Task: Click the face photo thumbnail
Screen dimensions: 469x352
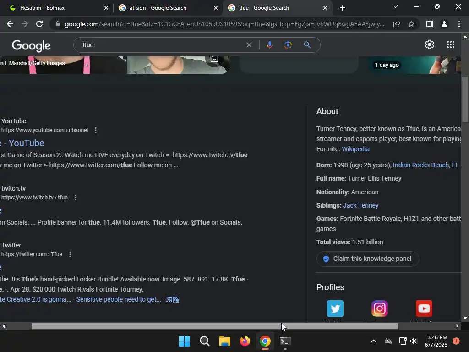Action: point(178,65)
